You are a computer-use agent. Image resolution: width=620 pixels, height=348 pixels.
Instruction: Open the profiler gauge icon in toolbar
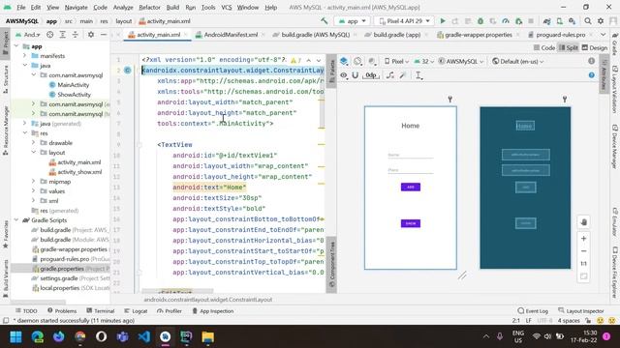pos(506,21)
